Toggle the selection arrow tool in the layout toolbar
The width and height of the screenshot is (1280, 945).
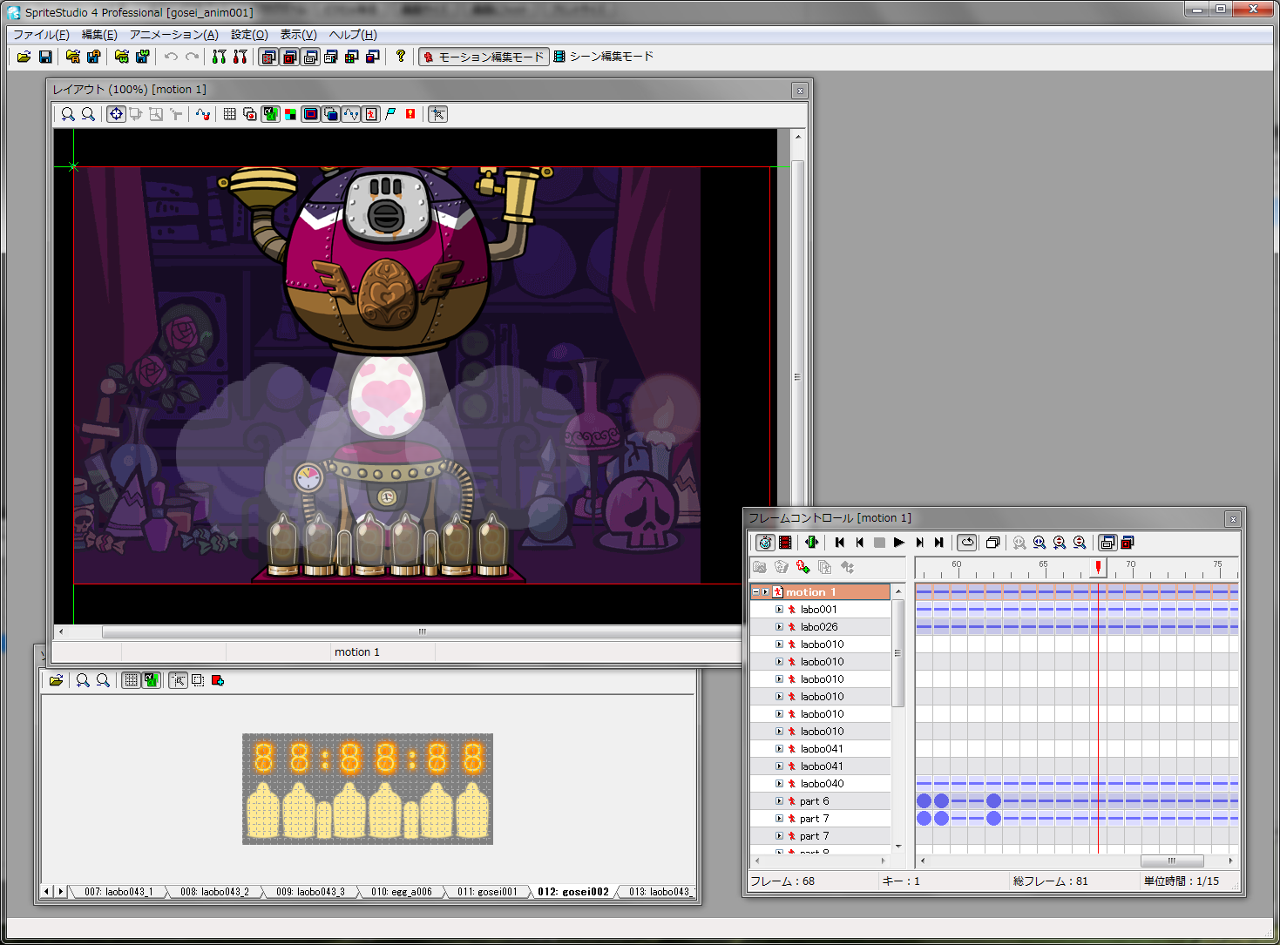[x=437, y=114]
